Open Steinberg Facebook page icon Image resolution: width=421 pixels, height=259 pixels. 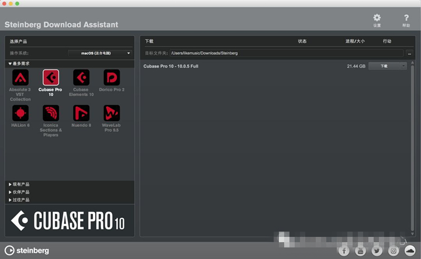point(344,251)
